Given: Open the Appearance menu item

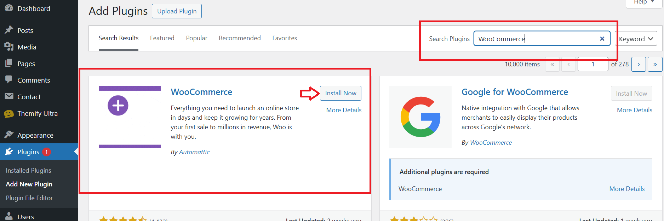Looking at the screenshot, I should [x=39, y=135].
